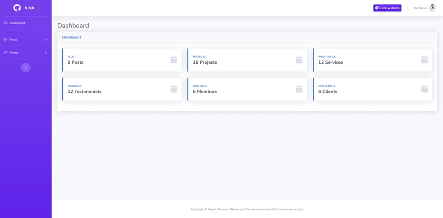
Task: Collapse the sidebar with round chevron button
Action: [x=26, y=67]
